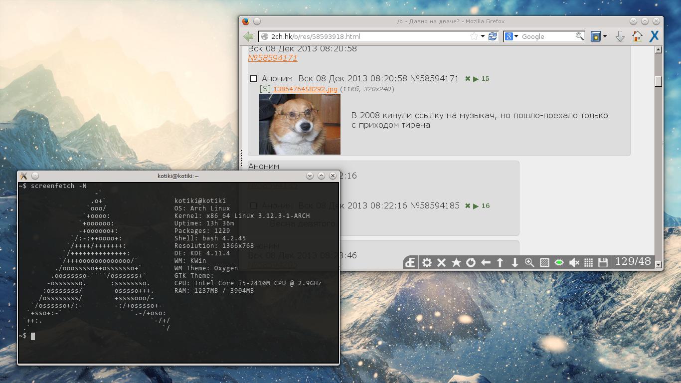Refresh the thread with the circular arrow
Viewport: 681px width, 383px height.
471,262
